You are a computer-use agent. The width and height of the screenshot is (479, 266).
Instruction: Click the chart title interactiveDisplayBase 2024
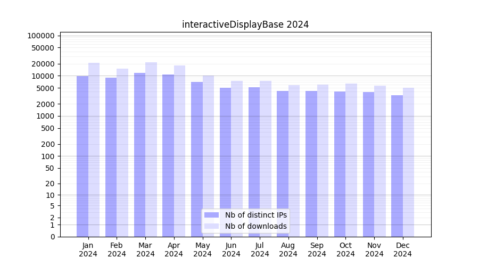(x=245, y=24)
